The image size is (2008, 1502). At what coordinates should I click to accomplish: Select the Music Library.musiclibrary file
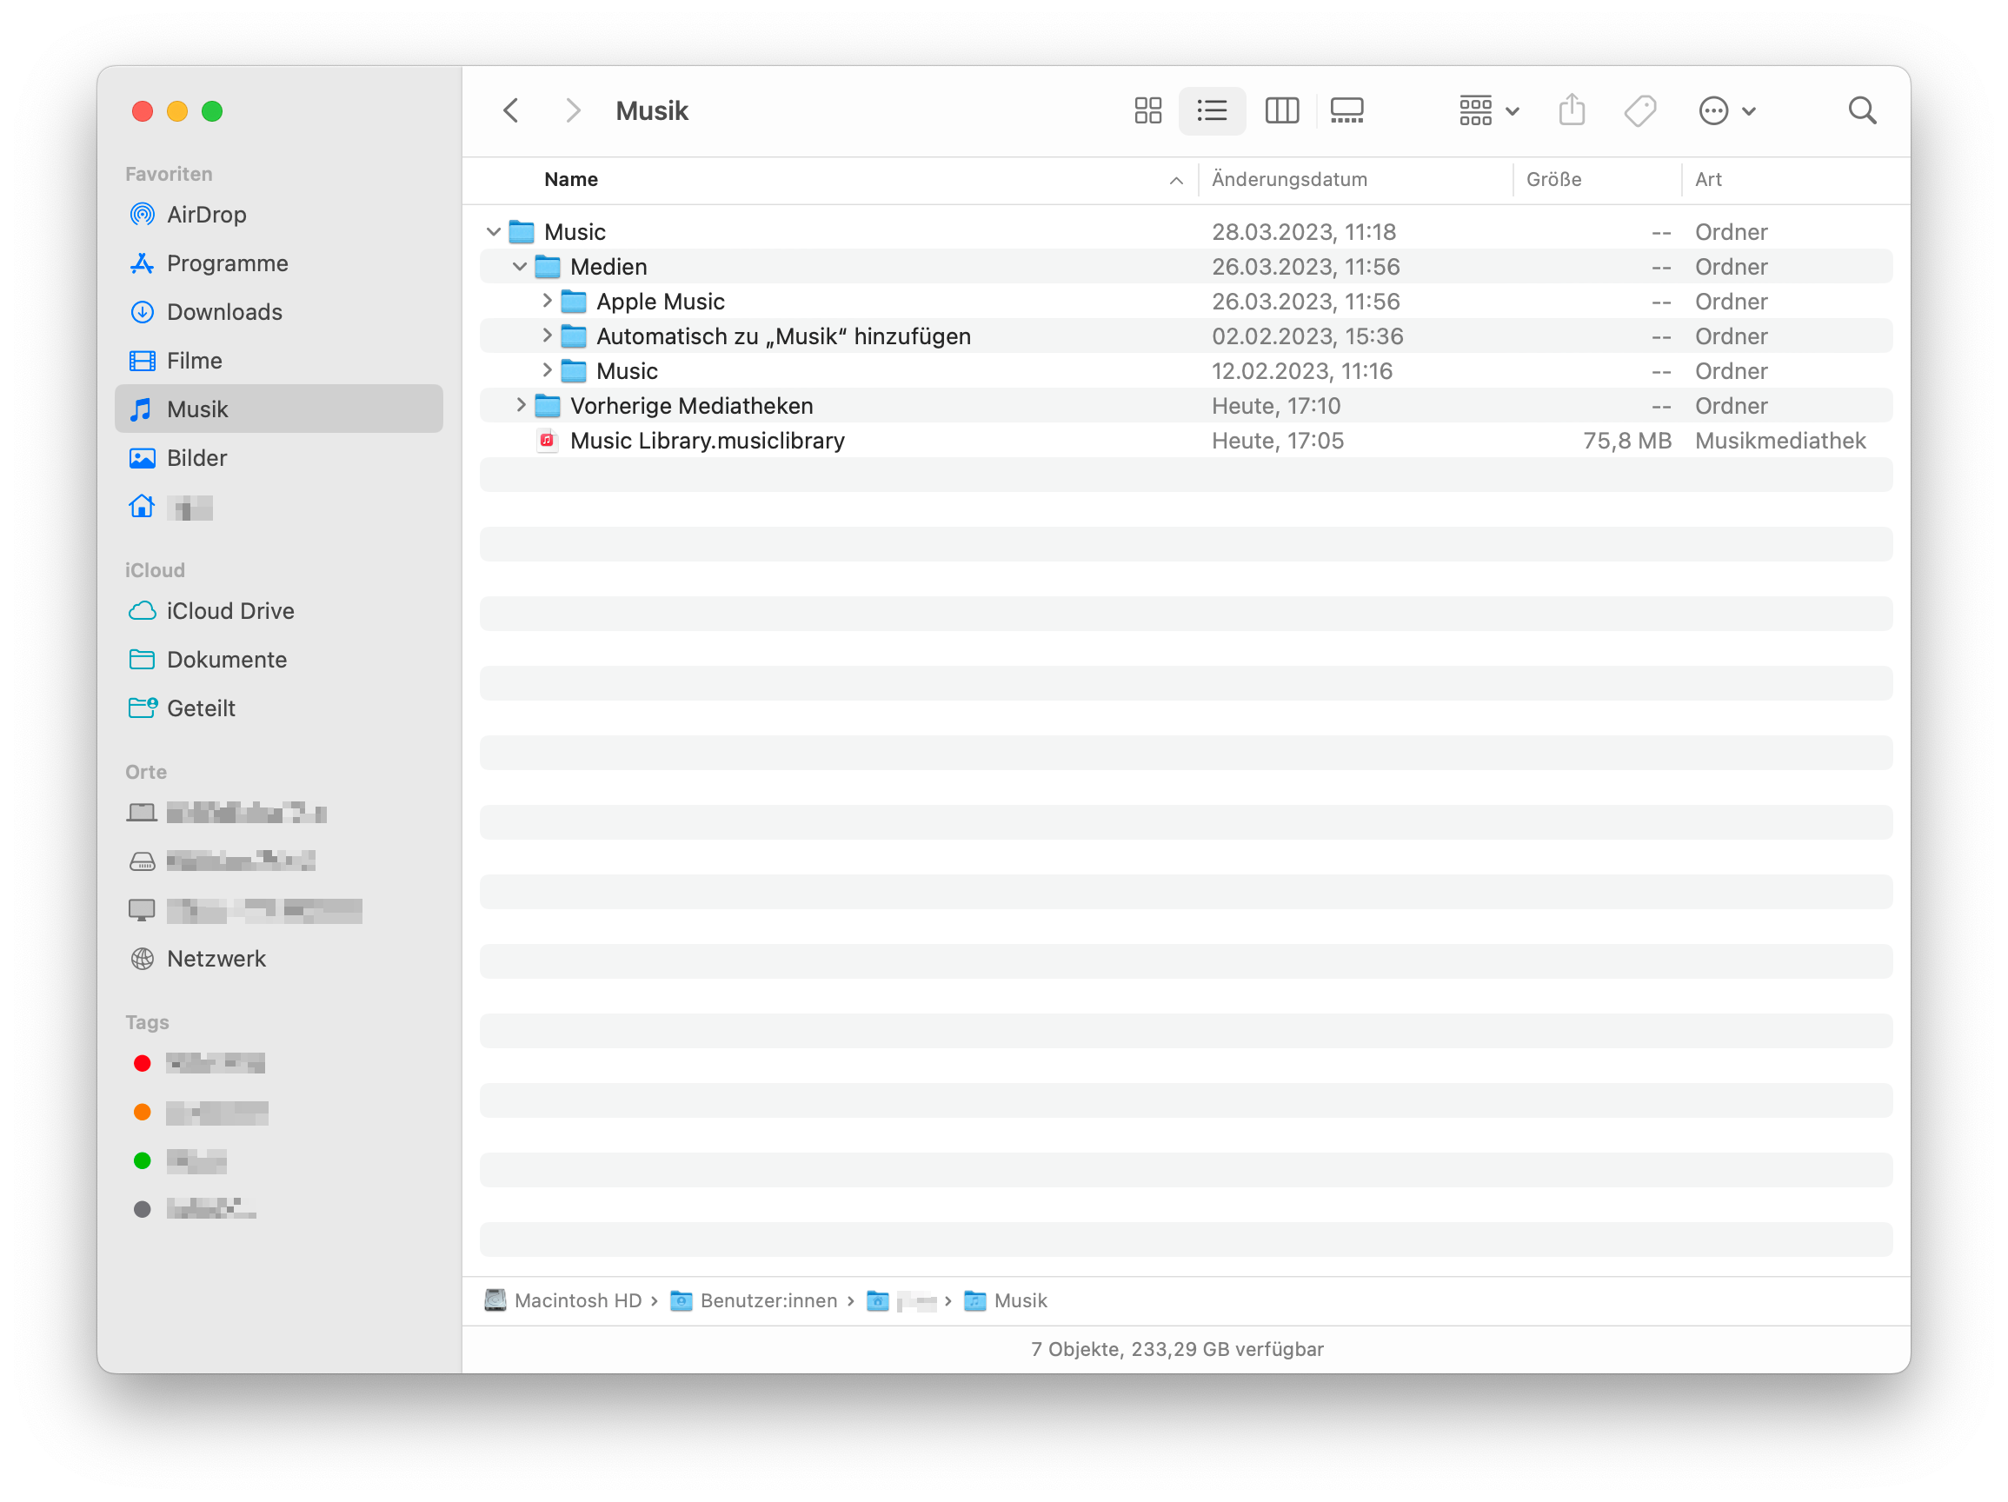click(x=706, y=441)
